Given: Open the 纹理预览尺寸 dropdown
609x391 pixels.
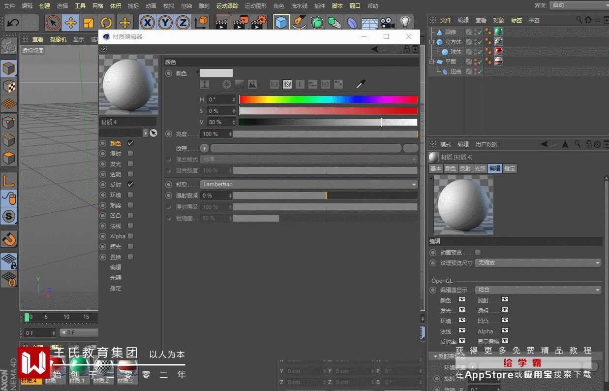Looking at the screenshot, I should 539,263.
